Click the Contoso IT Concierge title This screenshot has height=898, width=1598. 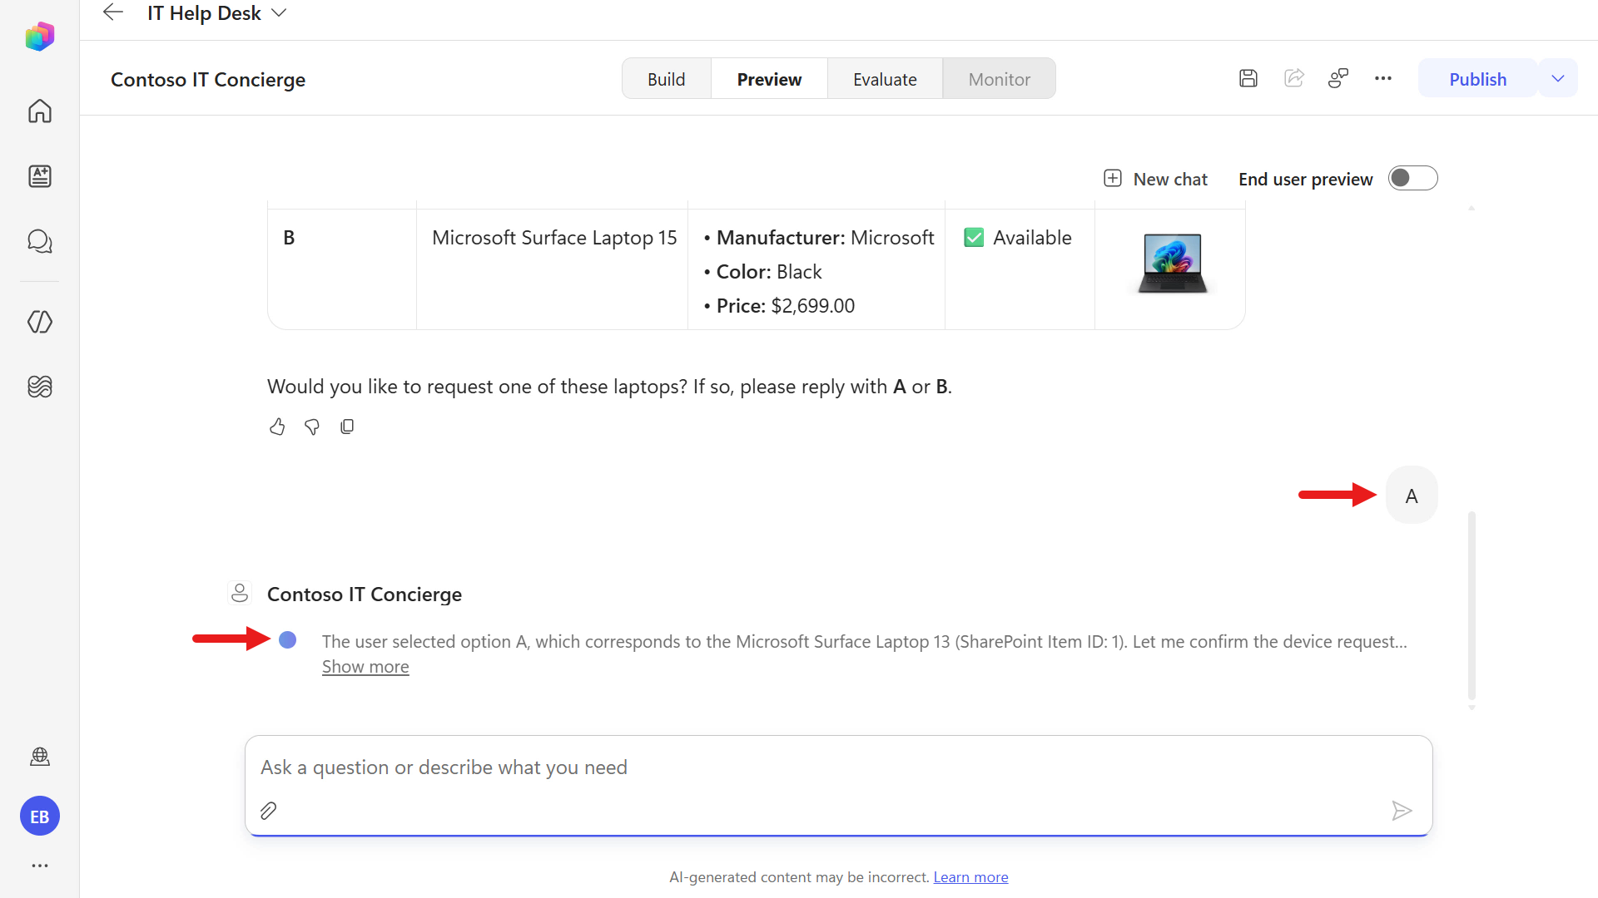(208, 80)
